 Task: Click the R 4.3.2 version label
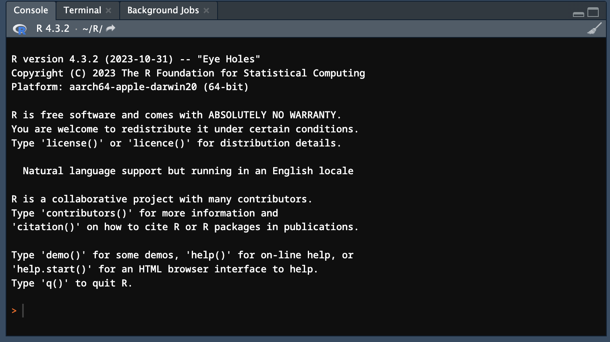53,29
